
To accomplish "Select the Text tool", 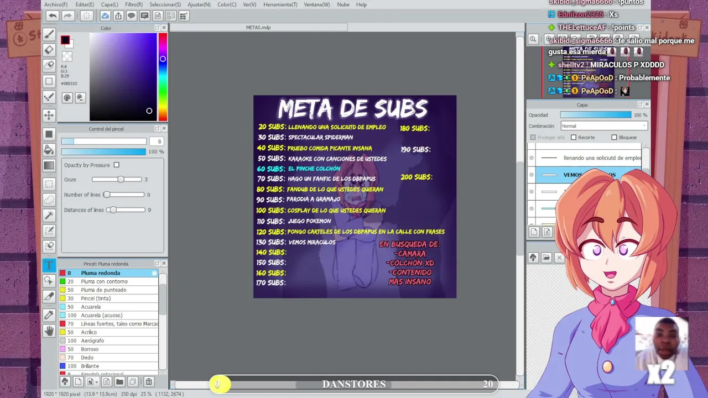I will coord(49,265).
